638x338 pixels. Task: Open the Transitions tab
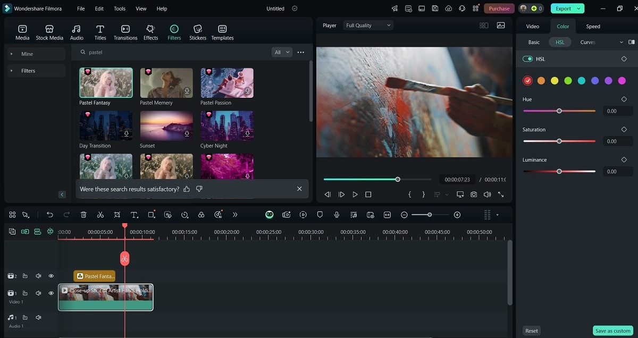pyautogui.click(x=125, y=32)
